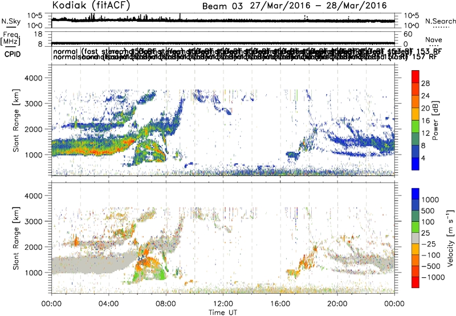Click the "16" power colorbar label
This screenshot has height=316, width=456.
point(425,121)
